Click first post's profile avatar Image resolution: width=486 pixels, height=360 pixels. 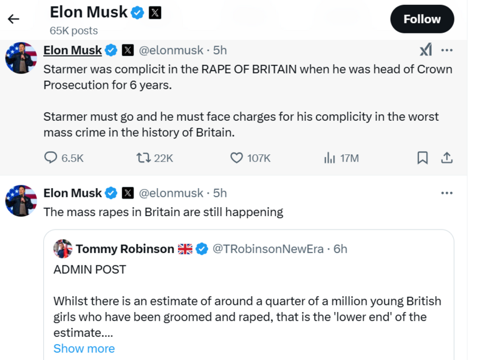pyautogui.click(x=21, y=58)
